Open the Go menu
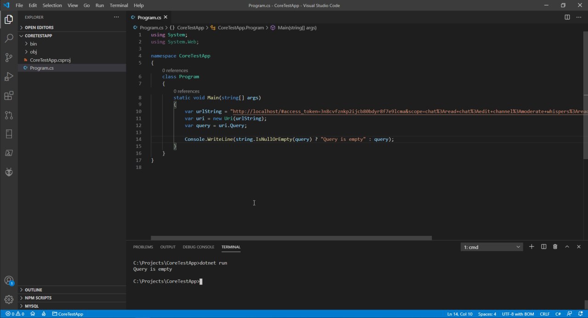This screenshot has height=318, width=588. 87,6
